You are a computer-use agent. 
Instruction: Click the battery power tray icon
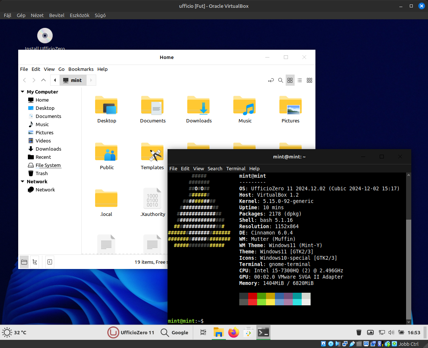point(401,332)
